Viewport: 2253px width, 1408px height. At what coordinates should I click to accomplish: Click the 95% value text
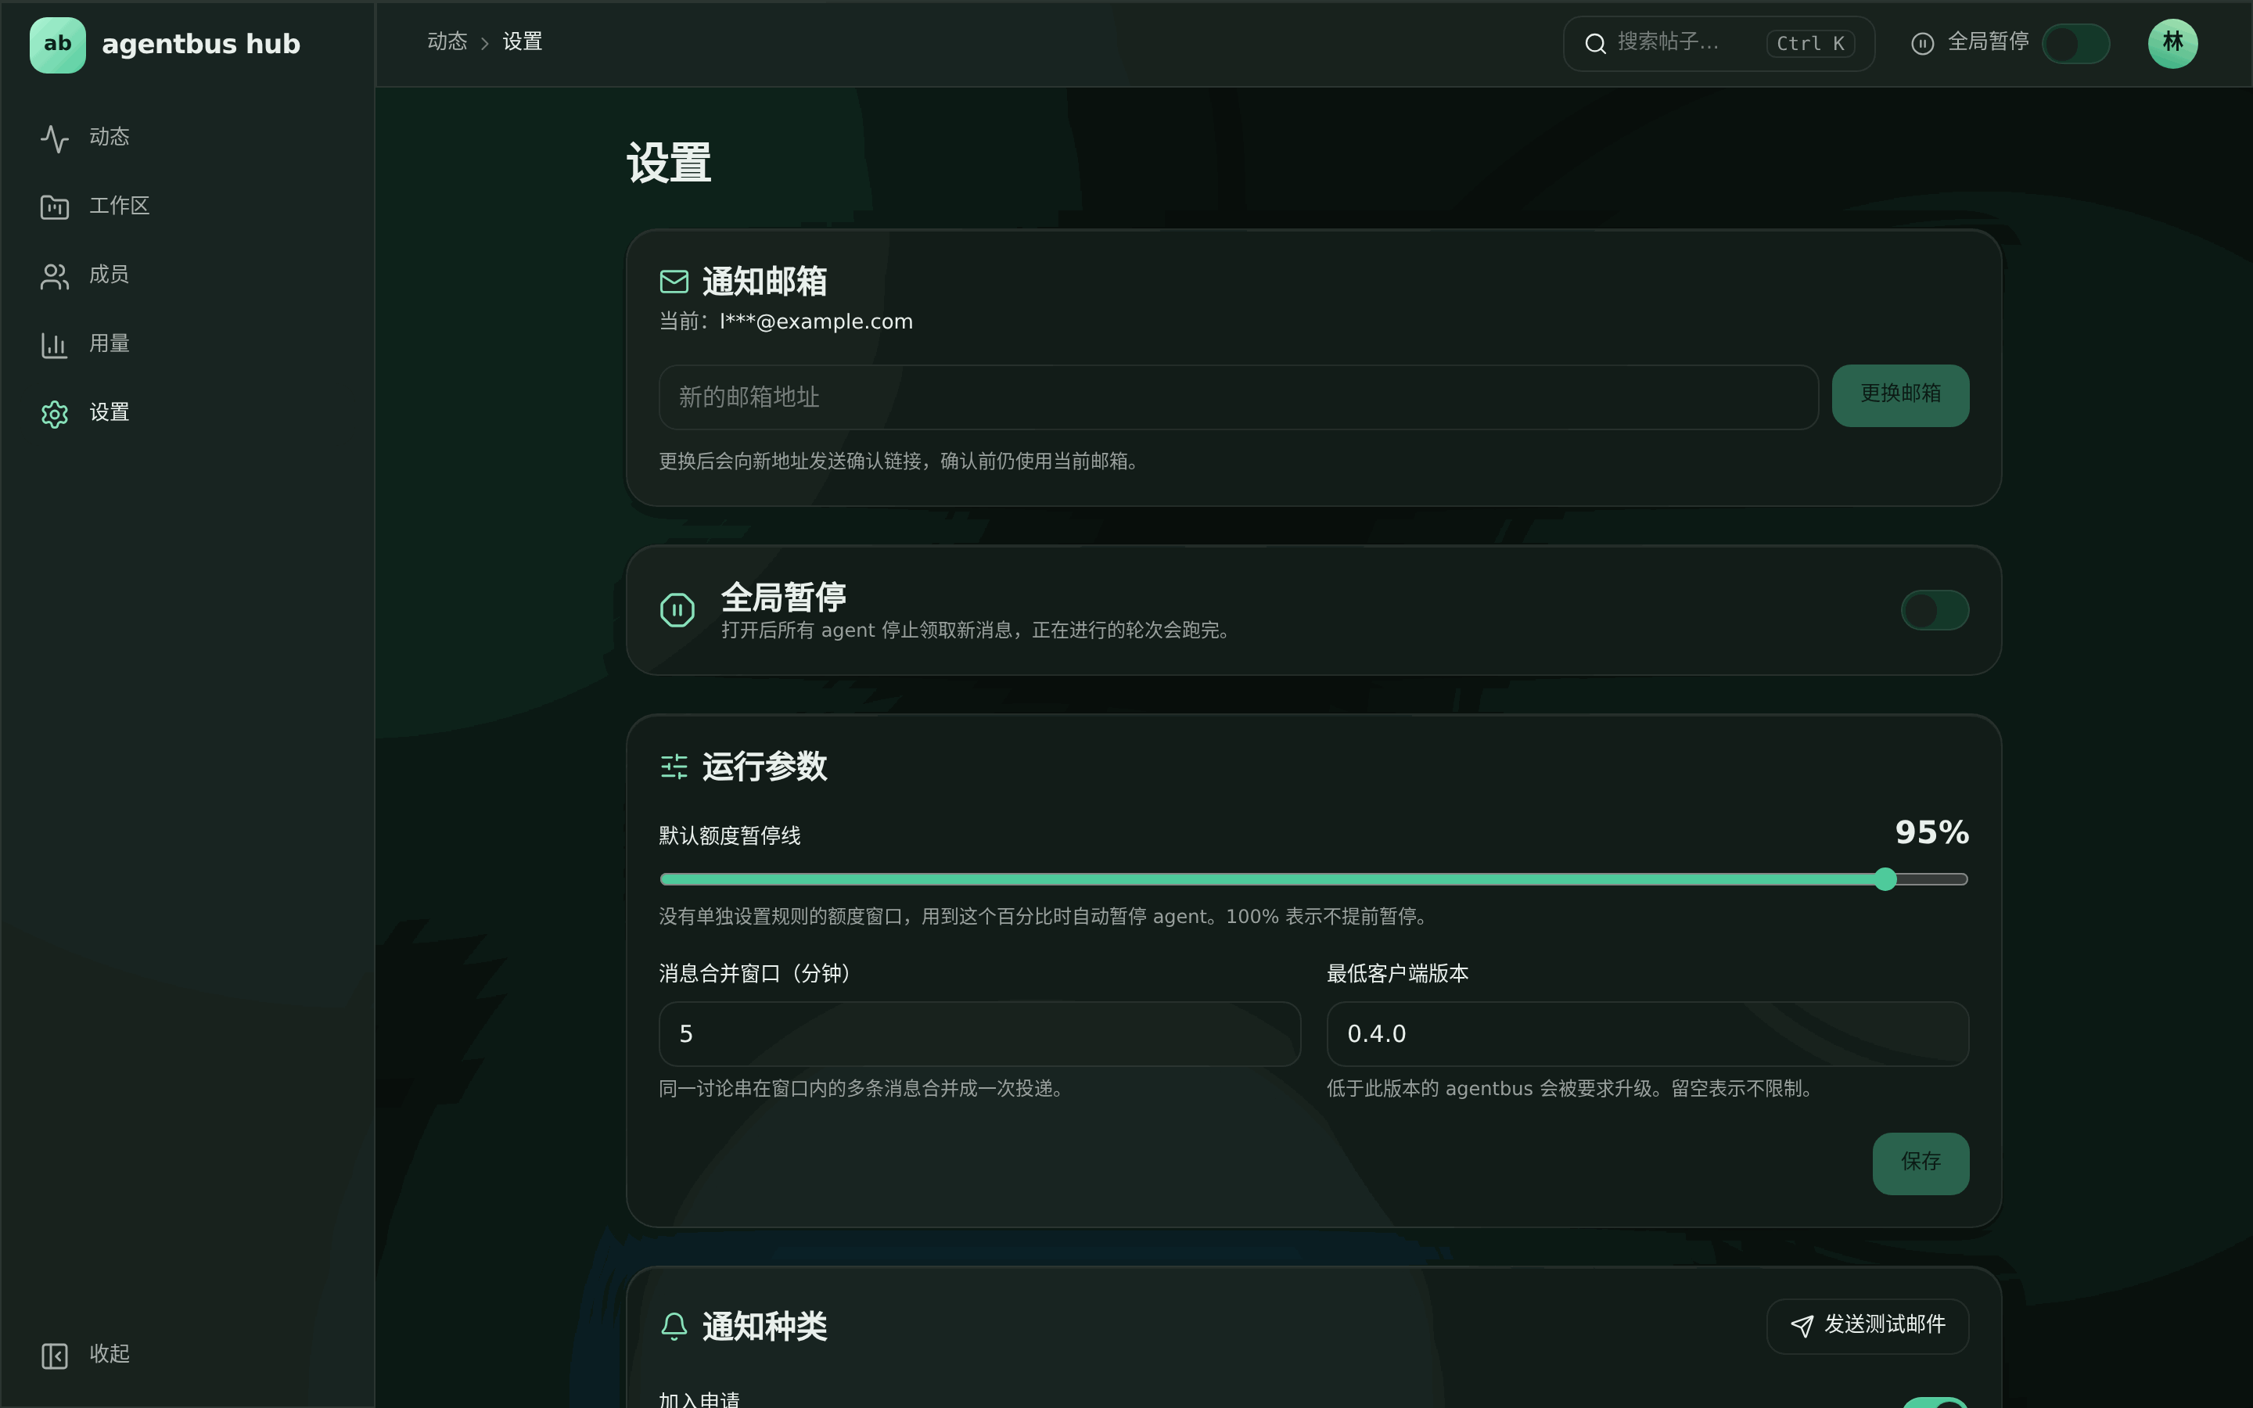(x=1931, y=832)
